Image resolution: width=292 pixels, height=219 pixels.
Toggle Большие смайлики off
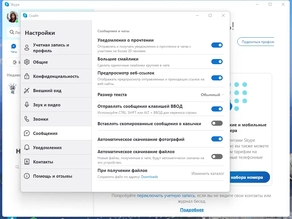coord(217,62)
